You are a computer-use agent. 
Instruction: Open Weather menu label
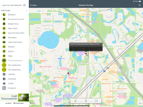click(11, 47)
